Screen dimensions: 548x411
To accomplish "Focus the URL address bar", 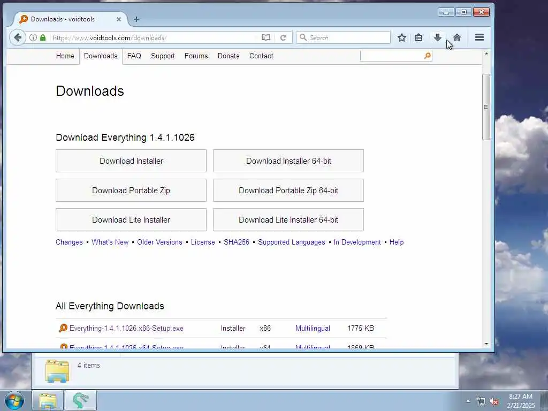I will pos(154,37).
